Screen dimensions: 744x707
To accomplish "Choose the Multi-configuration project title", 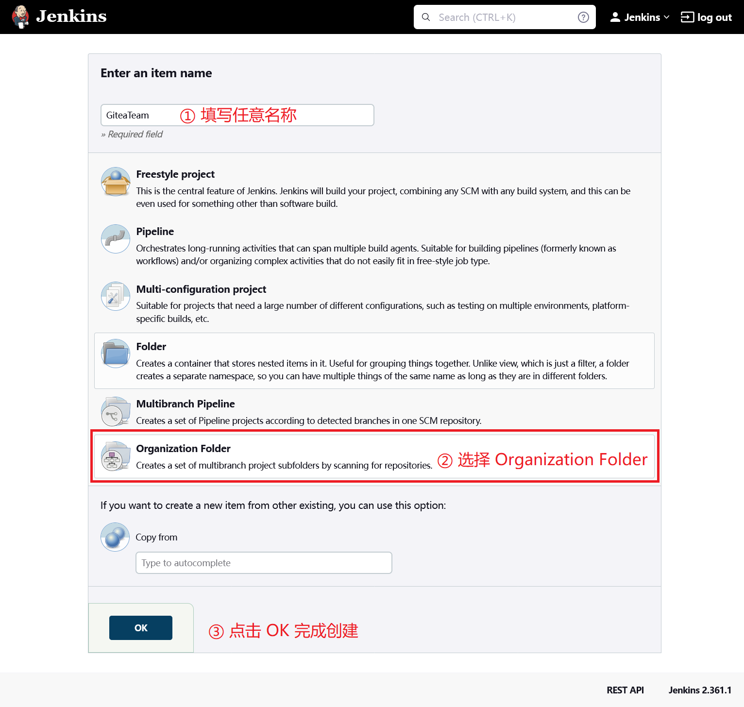I will (201, 289).
